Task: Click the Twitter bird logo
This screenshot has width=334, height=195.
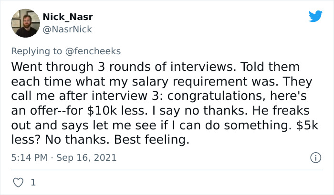Action: click(x=315, y=17)
